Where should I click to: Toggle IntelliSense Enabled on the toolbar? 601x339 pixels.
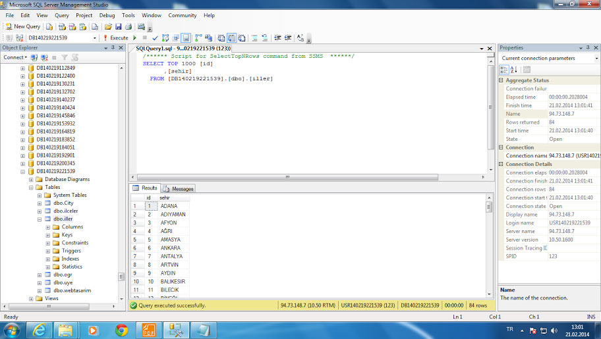186,38
